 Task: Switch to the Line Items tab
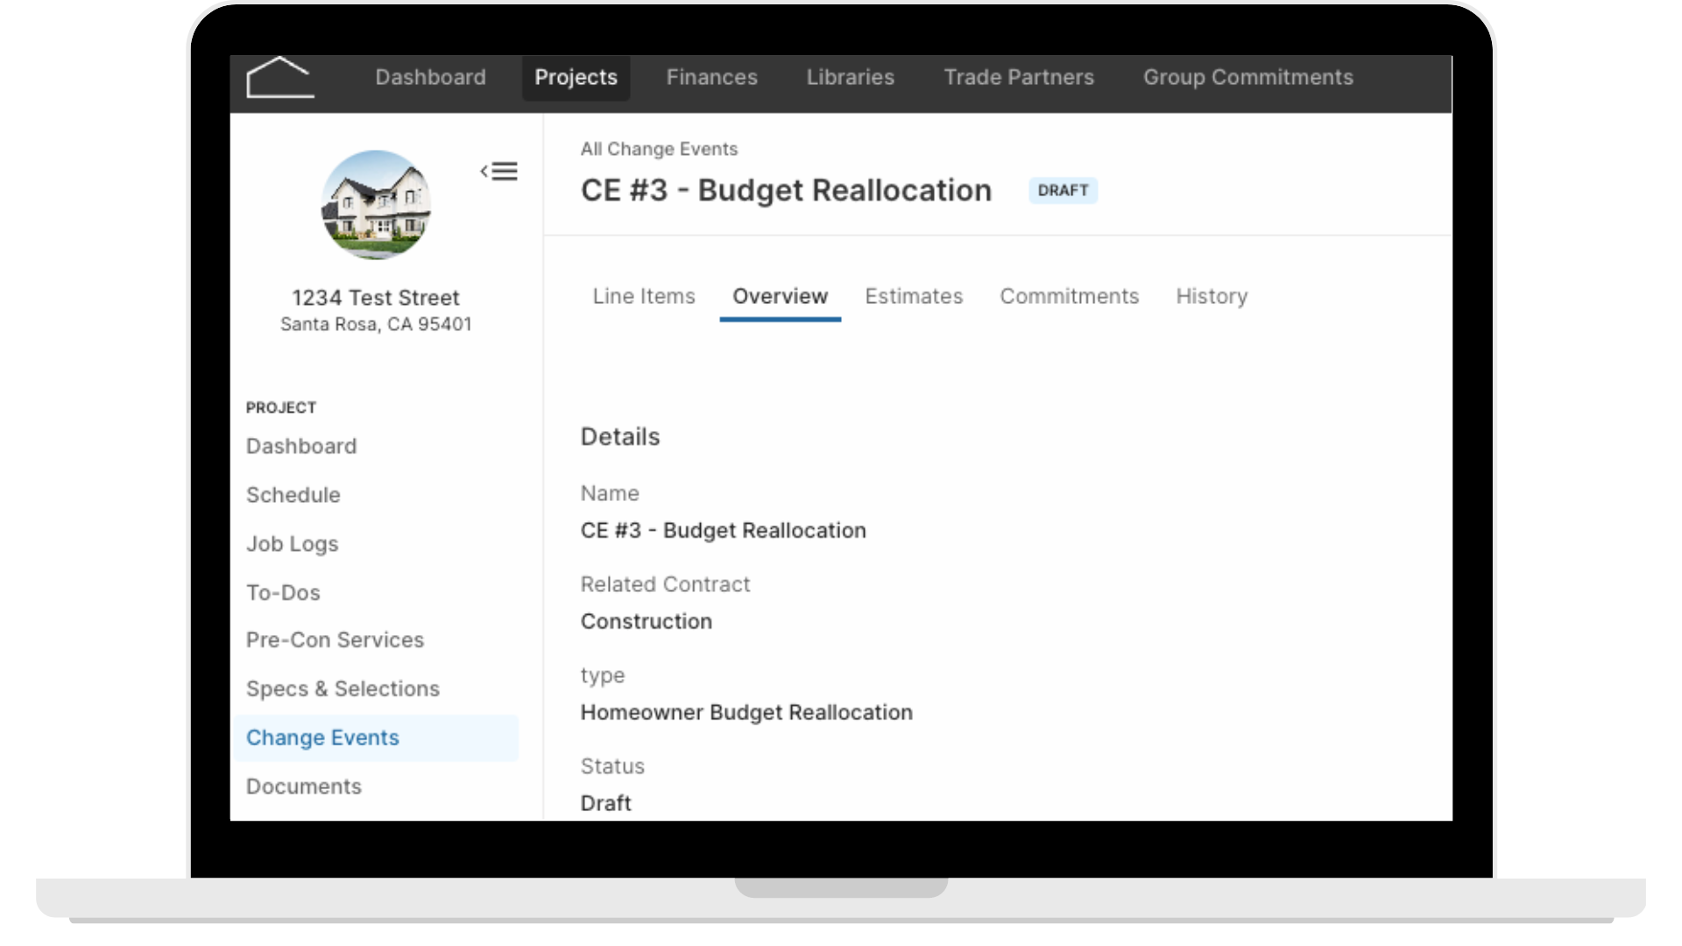click(644, 296)
